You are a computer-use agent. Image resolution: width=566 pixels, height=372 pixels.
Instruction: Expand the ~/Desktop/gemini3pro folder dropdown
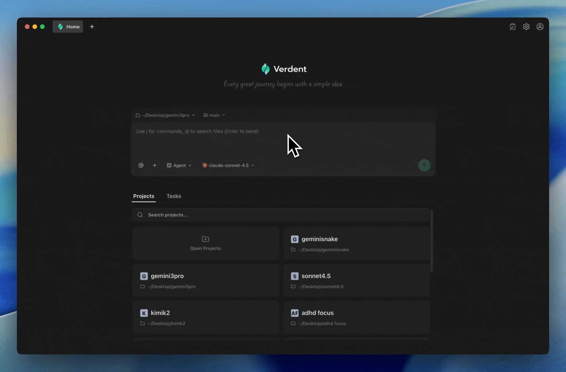click(165, 115)
